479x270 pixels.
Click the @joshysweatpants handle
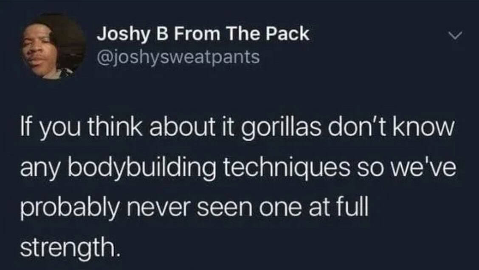coord(178,57)
